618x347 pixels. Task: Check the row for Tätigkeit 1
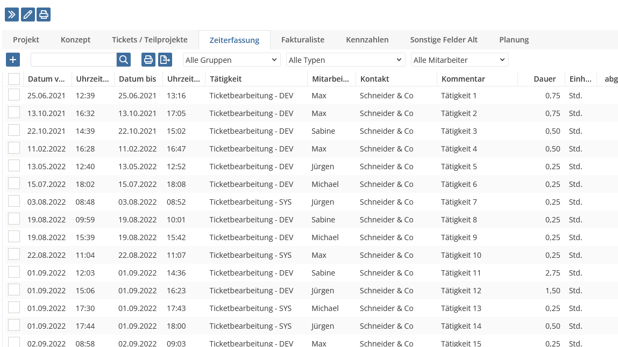[14, 95]
